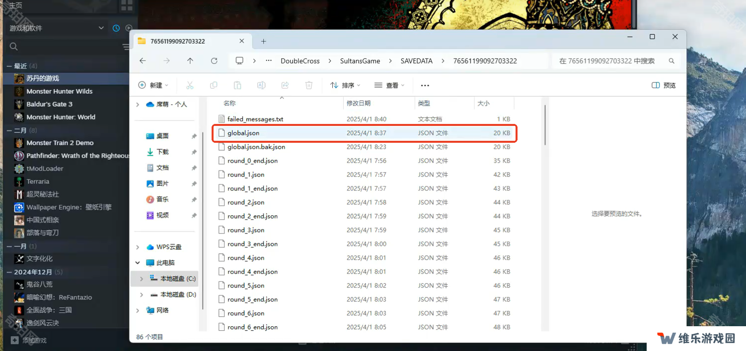Click the Steam play filter icon
Image resolution: width=746 pixels, height=351 pixels.
[x=129, y=28]
